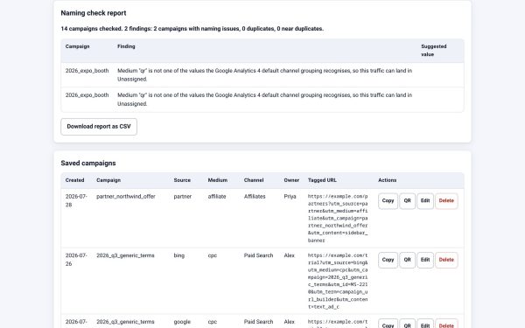Click the Source column header
This screenshot has width=525, height=328.
[x=182, y=180]
